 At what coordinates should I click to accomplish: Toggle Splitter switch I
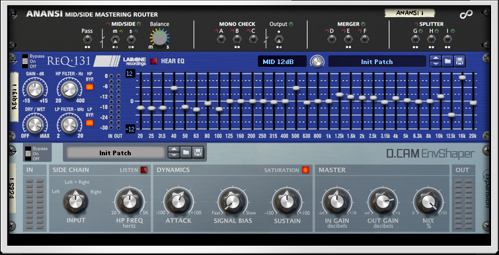[x=447, y=39]
